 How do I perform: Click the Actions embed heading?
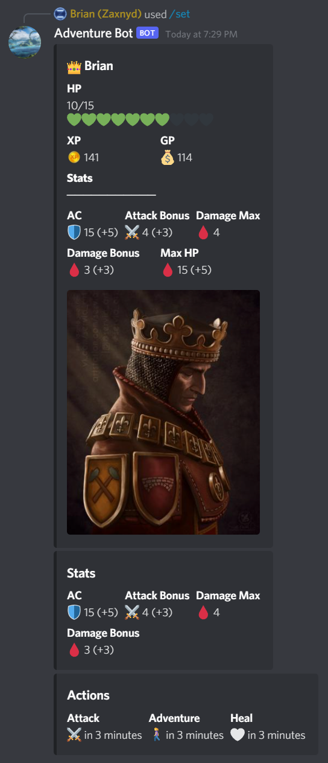88,695
